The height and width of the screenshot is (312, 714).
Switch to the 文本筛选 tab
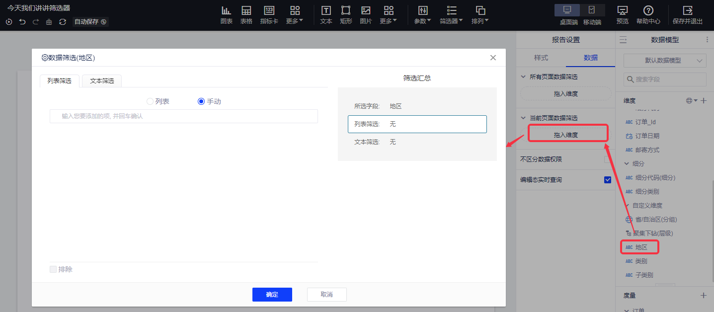(102, 81)
